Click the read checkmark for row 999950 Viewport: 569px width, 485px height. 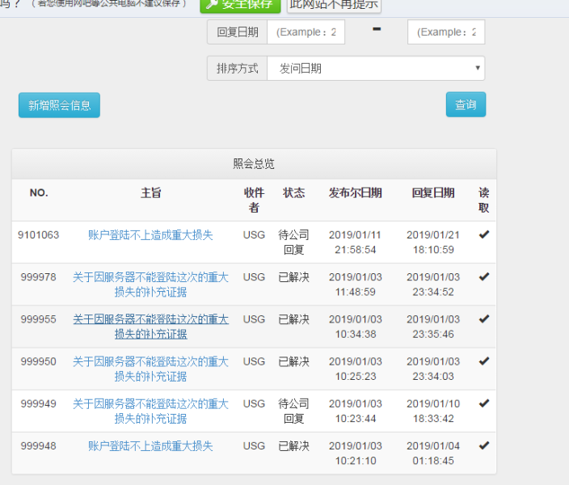[x=484, y=361]
